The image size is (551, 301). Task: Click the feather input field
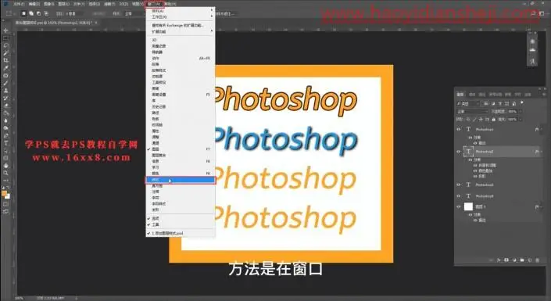click(x=73, y=13)
